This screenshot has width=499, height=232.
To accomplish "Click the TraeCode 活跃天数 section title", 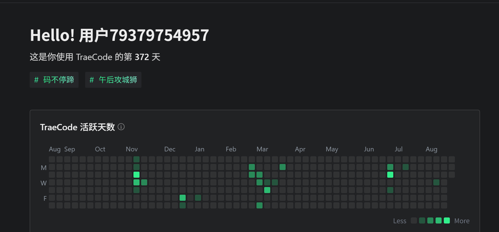I will 77,127.
